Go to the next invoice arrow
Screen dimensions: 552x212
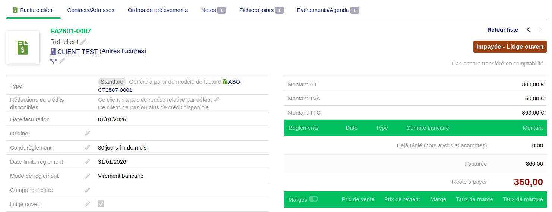tap(540, 30)
